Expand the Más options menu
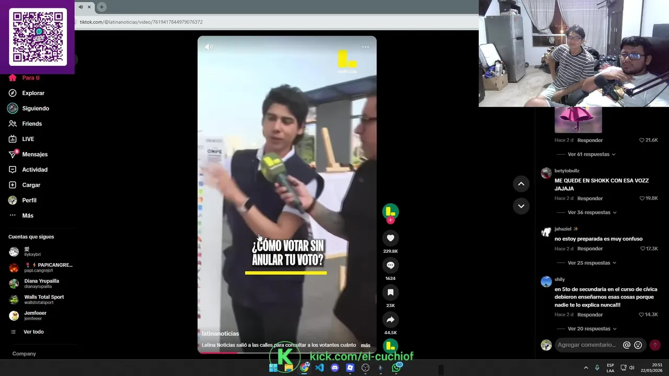669x376 pixels. (21, 216)
